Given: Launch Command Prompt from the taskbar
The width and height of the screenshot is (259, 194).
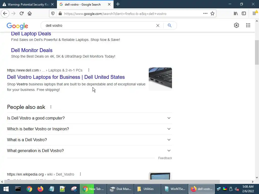Looking at the screenshot, I should pos(18,189).
